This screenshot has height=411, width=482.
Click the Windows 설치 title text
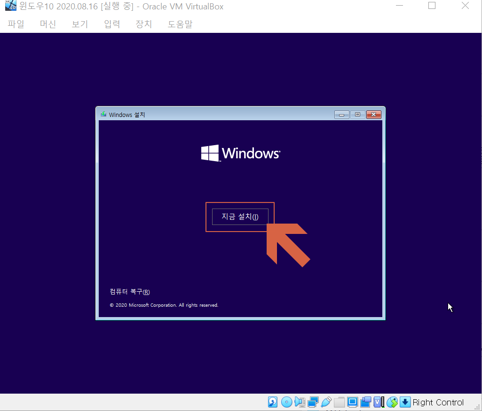point(127,115)
